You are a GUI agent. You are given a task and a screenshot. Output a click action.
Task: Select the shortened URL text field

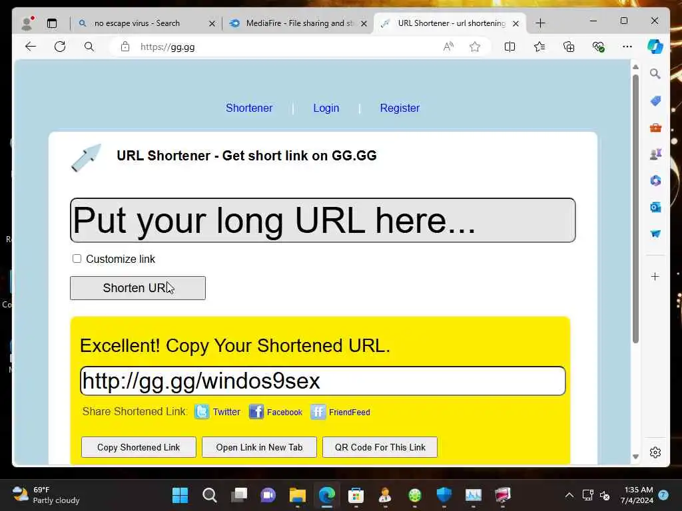click(x=323, y=381)
